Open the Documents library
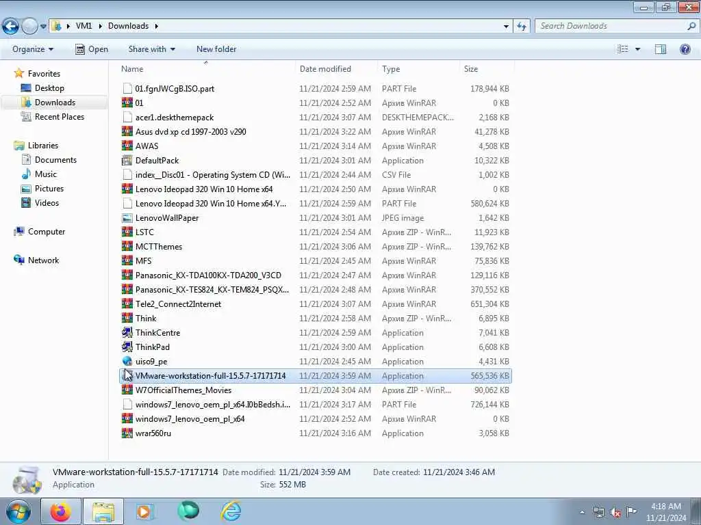This screenshot has width=701, height=525. click(x=55, y=160)
